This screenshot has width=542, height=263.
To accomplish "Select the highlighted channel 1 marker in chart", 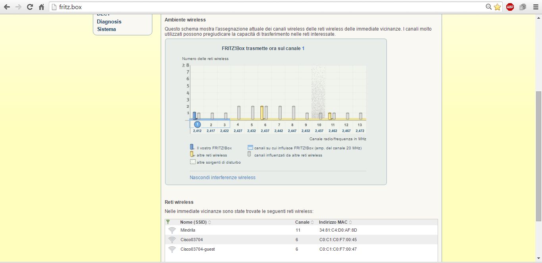I will pos(197,124).
